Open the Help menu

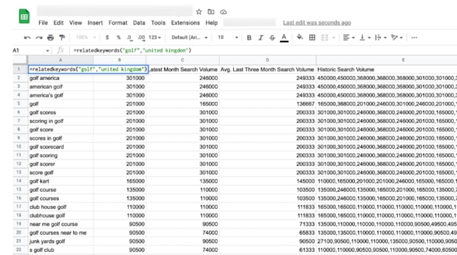tap(211, 23)
